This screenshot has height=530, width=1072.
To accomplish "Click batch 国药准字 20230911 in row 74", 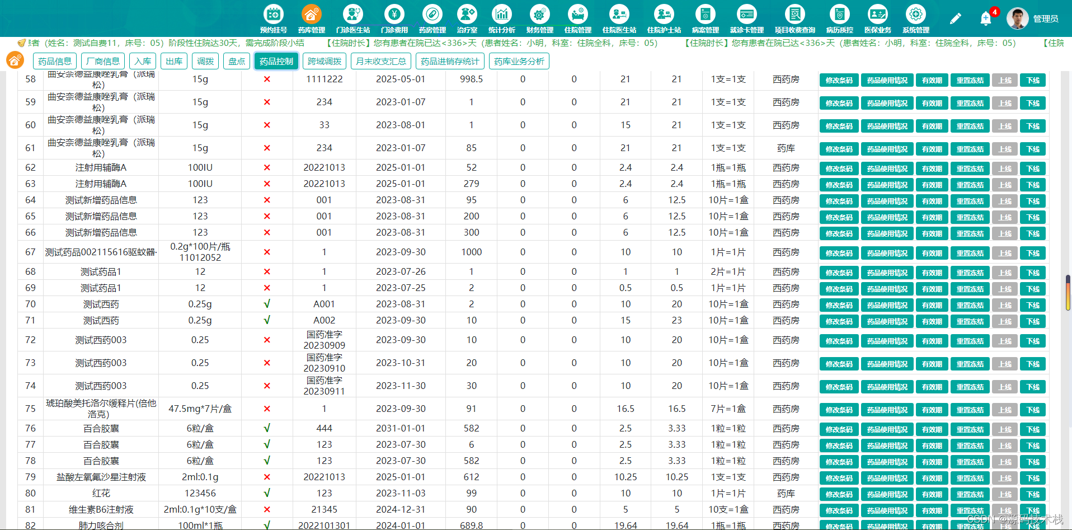I will (325, 386).
